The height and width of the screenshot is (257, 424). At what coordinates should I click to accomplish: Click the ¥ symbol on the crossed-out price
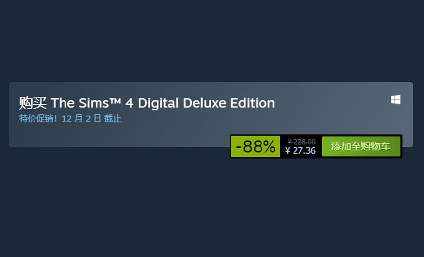click(290, 142)
